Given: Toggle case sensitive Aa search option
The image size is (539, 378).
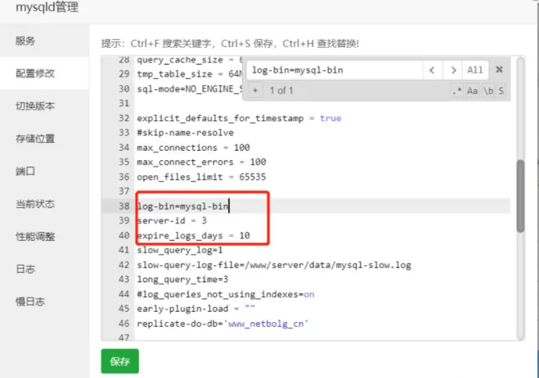Looking at the screenshot, I should coord(473,91).
